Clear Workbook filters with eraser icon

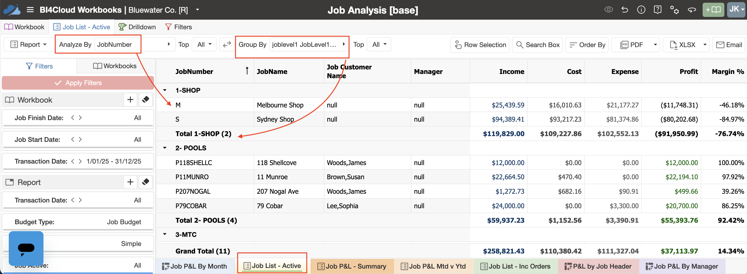146,100
